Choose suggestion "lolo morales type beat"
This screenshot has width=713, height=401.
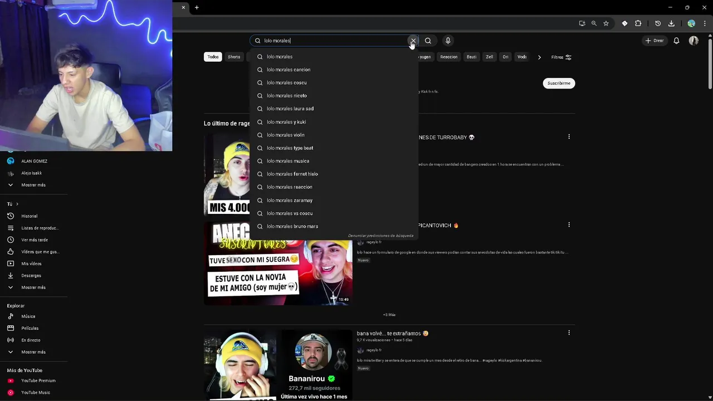(x=334, y=148)
